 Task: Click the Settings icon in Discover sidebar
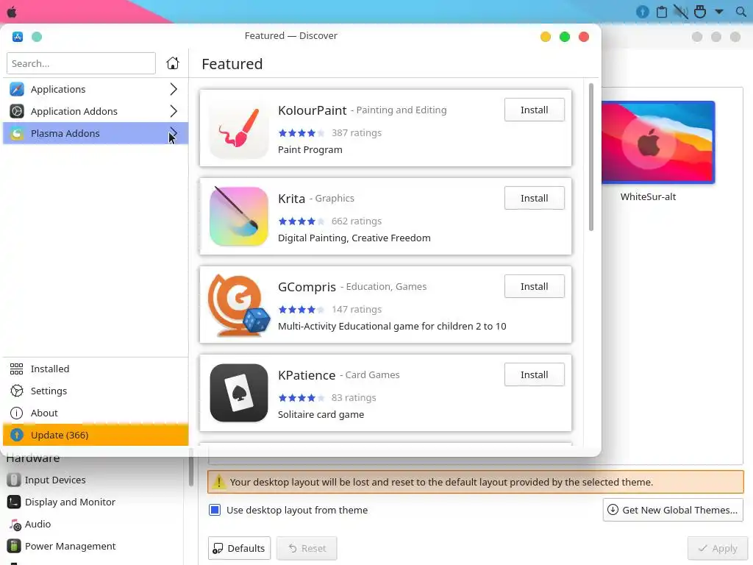click(x=16, y=391)
